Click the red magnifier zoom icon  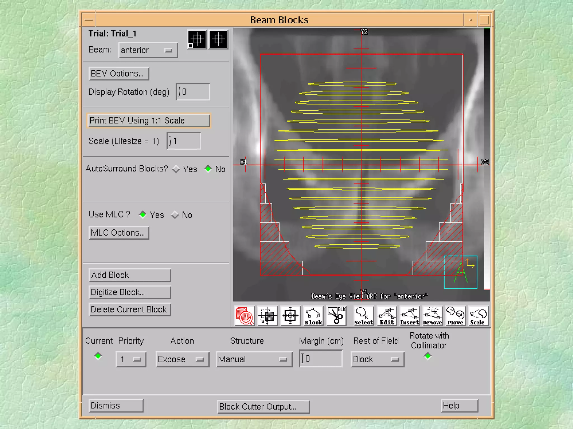click(244, 316)
